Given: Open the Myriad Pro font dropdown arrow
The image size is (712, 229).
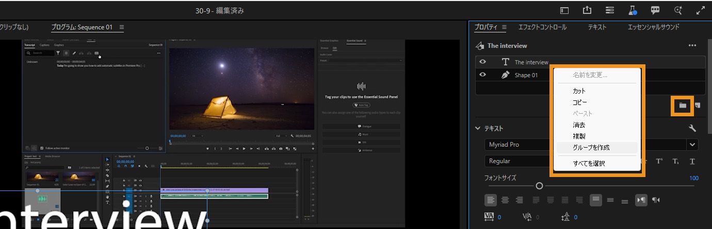Looking at the screenshot, I should [x=692, y=145].
